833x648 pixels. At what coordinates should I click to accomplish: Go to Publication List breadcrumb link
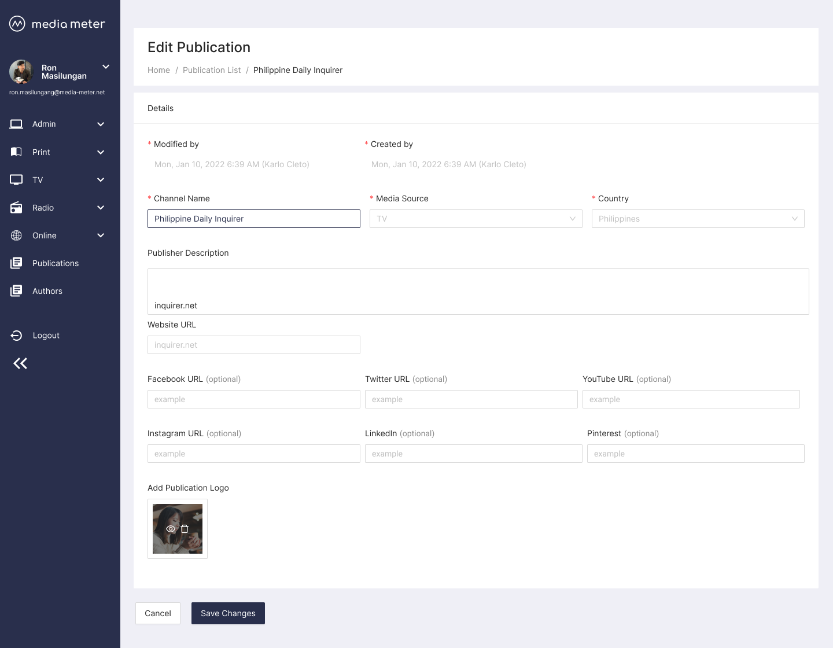pos(212,70)
